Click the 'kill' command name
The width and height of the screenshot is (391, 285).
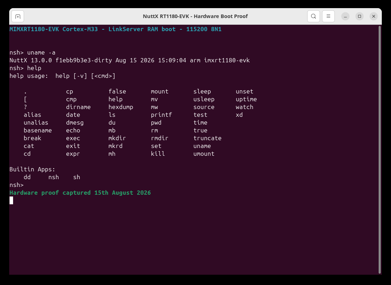click(x=158, y=154)
